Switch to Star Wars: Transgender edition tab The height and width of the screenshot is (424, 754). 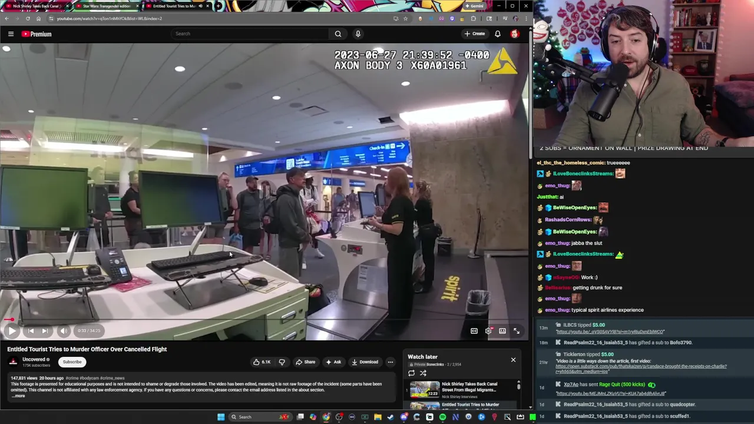[107, 6]
